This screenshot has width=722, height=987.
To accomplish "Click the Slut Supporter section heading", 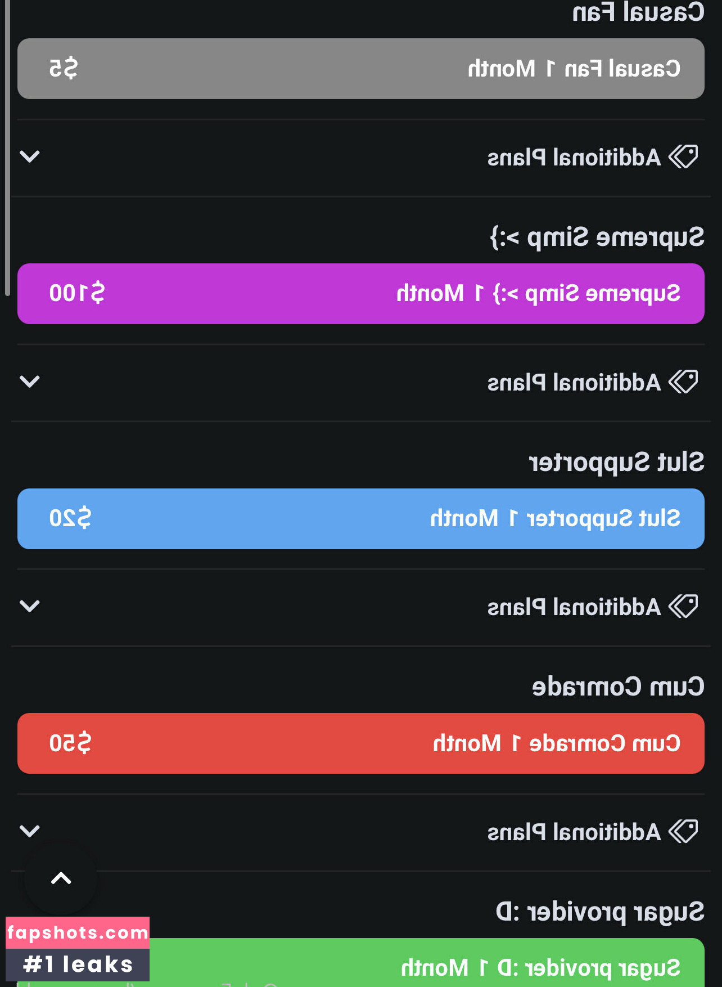I will [x=616, y=463].
